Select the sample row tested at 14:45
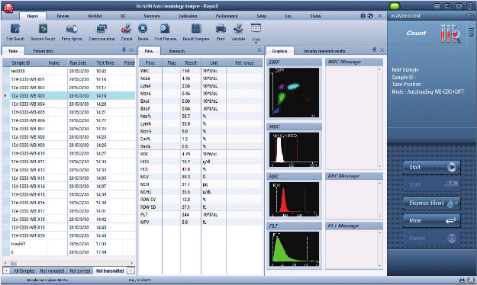The width and height of the screenshot is (477, 285). (x=69, y=235)
